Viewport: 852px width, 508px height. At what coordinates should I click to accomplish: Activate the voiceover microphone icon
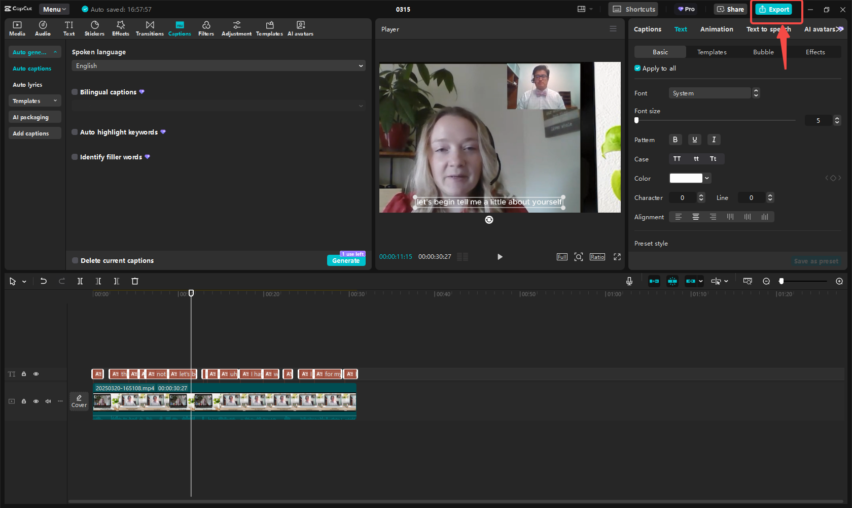point(629,281)
